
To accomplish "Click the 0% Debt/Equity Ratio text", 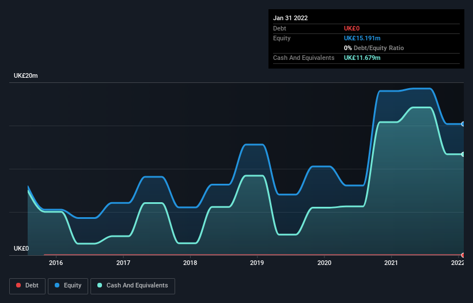I will 374,48.
